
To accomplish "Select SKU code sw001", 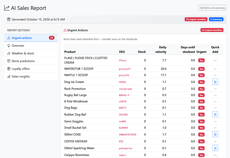I will tap(122, 121).
